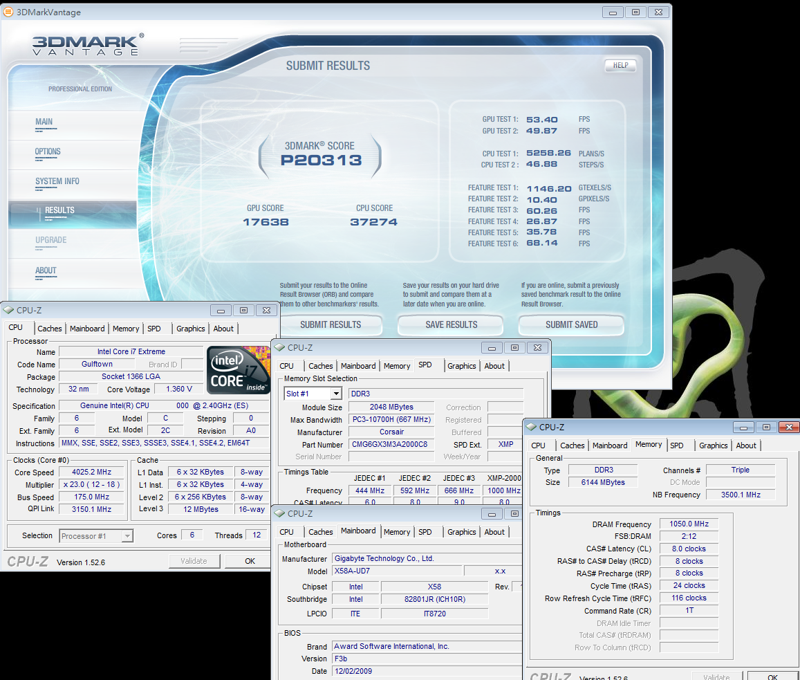Click the Part Number field CMG6GX3M3A2000C8

point(391,444)
